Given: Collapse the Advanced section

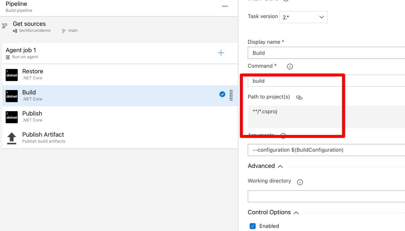Looking at the screenshot, I should (280, 166).
